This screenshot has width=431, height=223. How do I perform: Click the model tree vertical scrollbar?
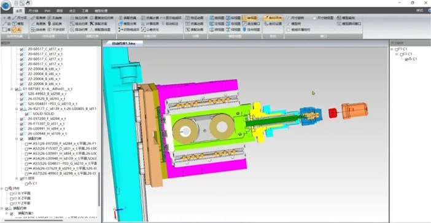[99, 189]
